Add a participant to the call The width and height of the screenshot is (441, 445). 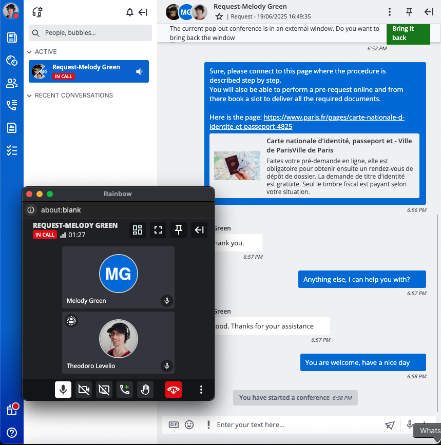pyautogui.click(x=125, y=390)
